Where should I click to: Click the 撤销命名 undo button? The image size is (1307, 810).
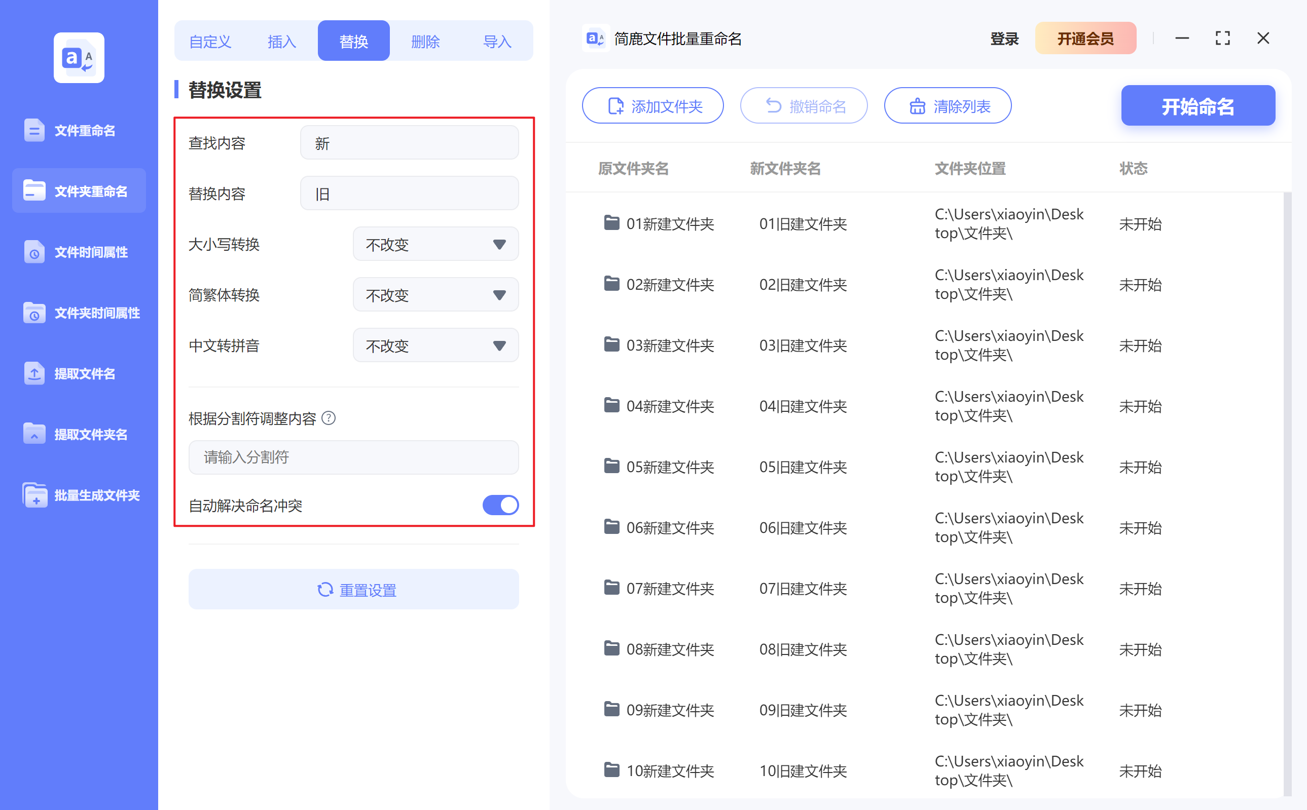click(x=804, y=105)
